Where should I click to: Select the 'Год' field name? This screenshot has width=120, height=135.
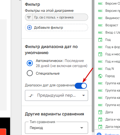click(108, 40)
